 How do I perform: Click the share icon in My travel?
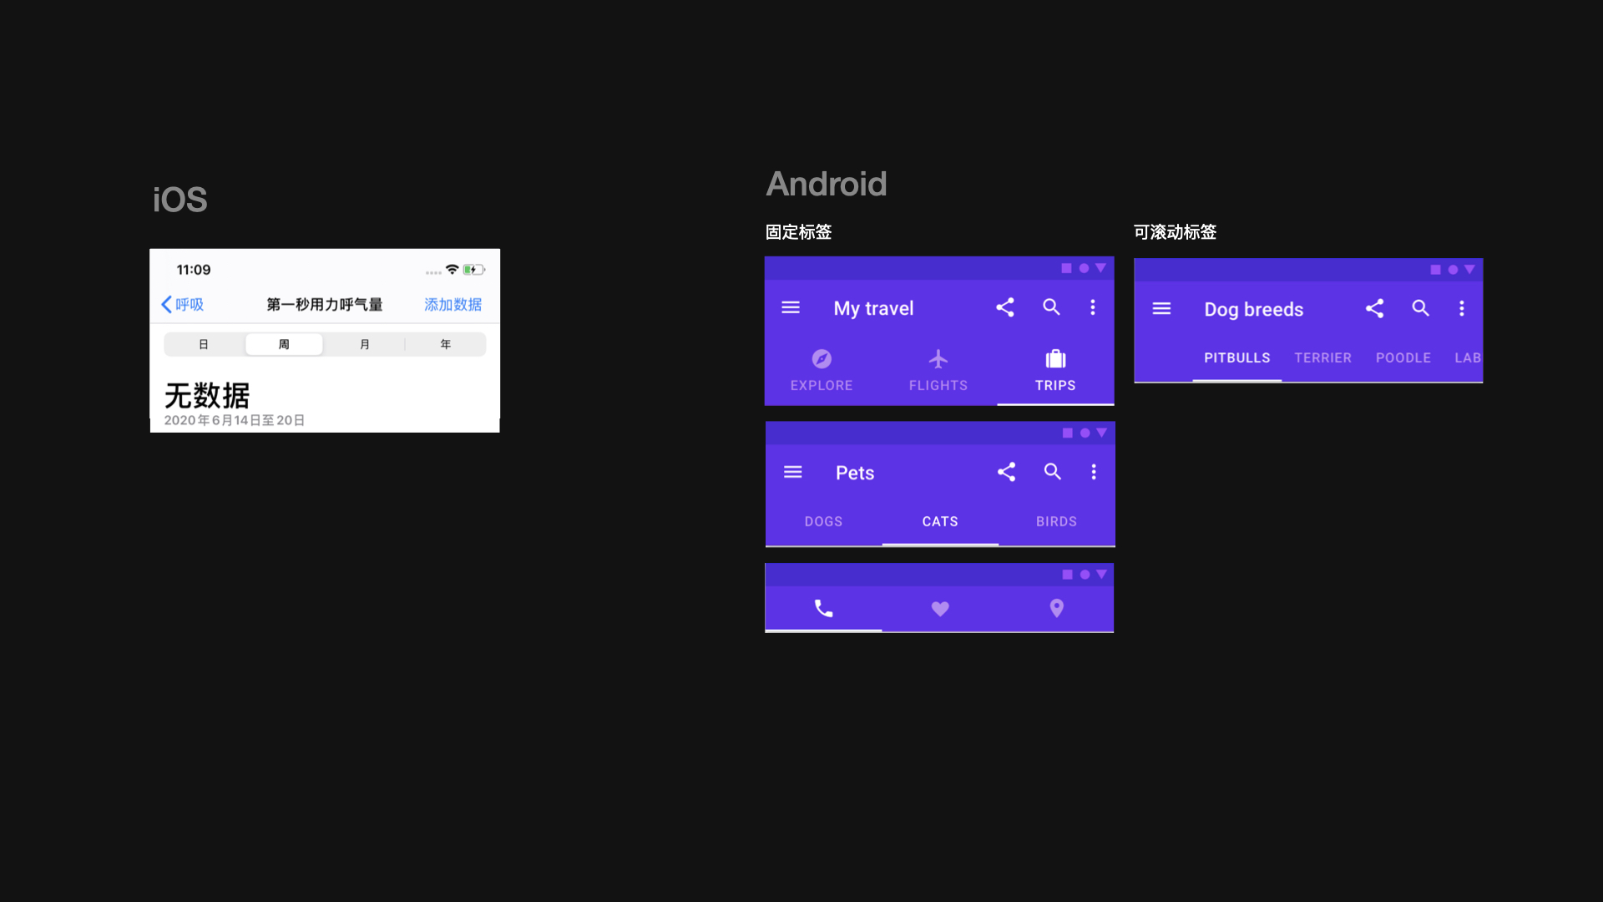click(x=1003, y=307)
